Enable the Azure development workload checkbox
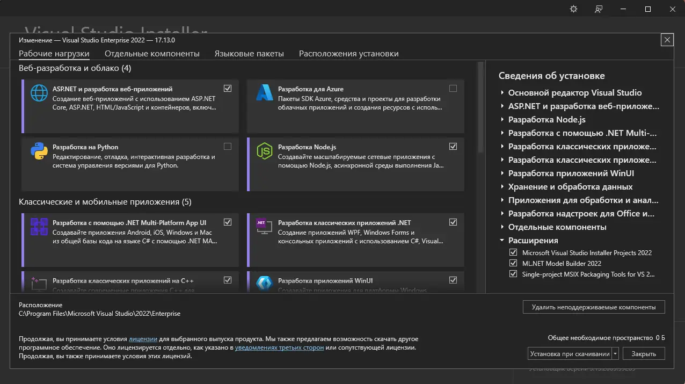Screen dimensions: 685x384 pos(453,89)
